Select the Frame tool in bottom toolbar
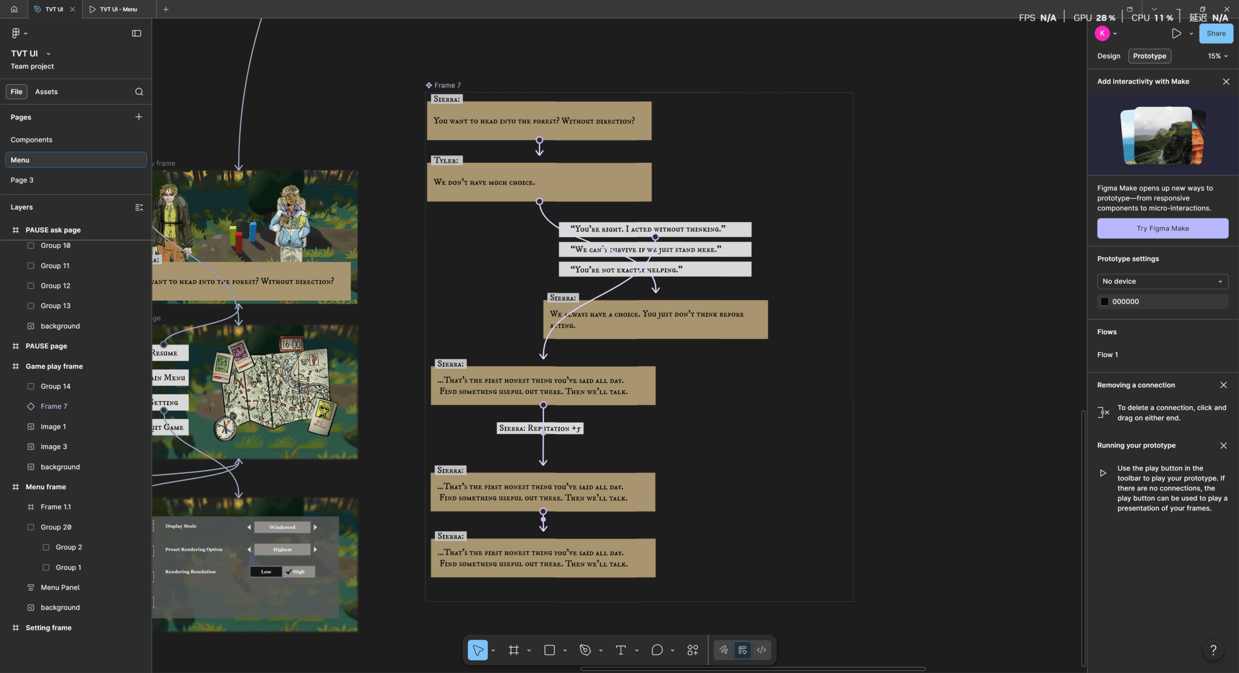This screenshot has height=673, width=1239. click(x=514, y=650)
